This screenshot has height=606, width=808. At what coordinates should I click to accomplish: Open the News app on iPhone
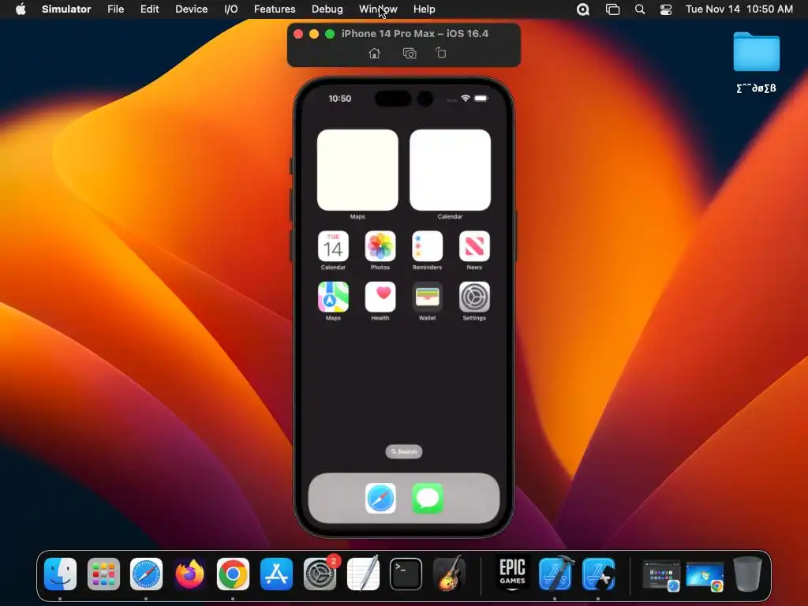pos(474,246)
